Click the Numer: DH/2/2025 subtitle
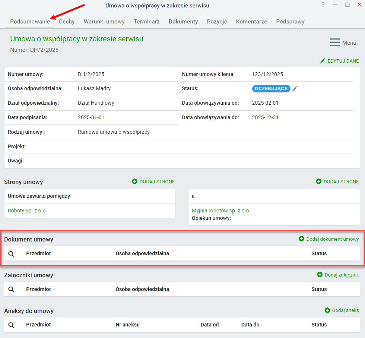The image size is (365, 338). coord(34,50)
